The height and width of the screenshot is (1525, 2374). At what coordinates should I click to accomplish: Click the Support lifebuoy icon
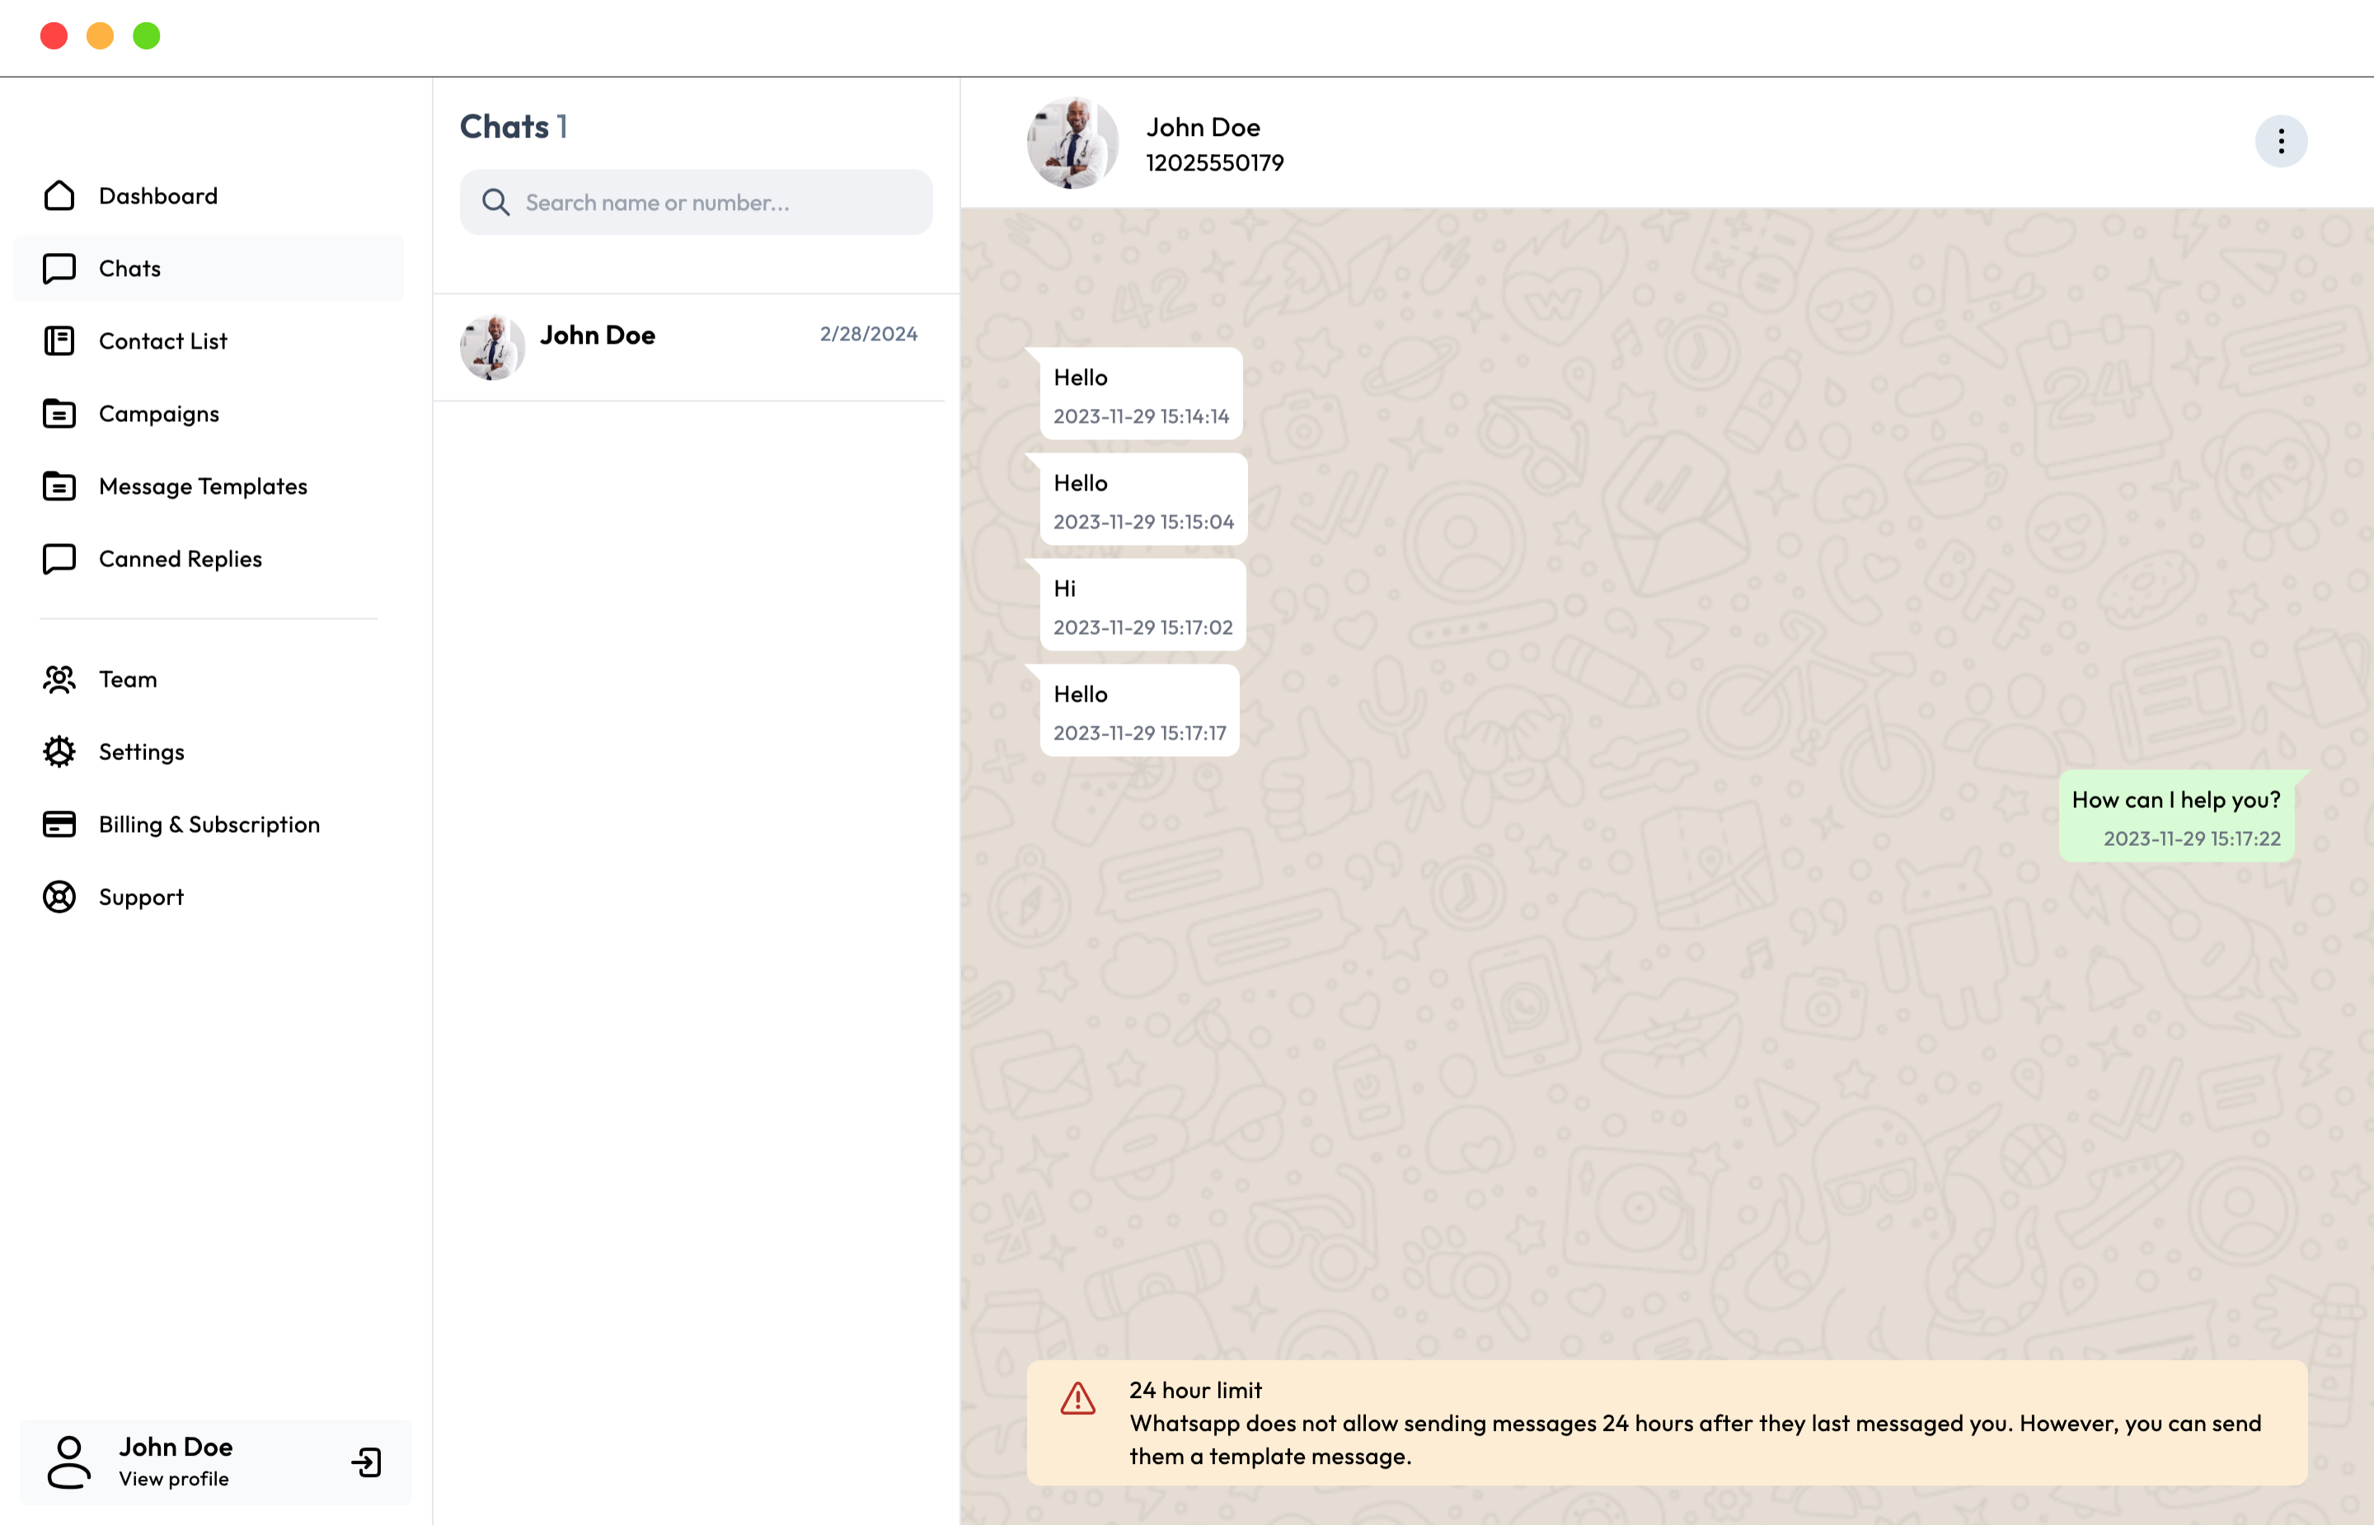(x=59, y=897)
